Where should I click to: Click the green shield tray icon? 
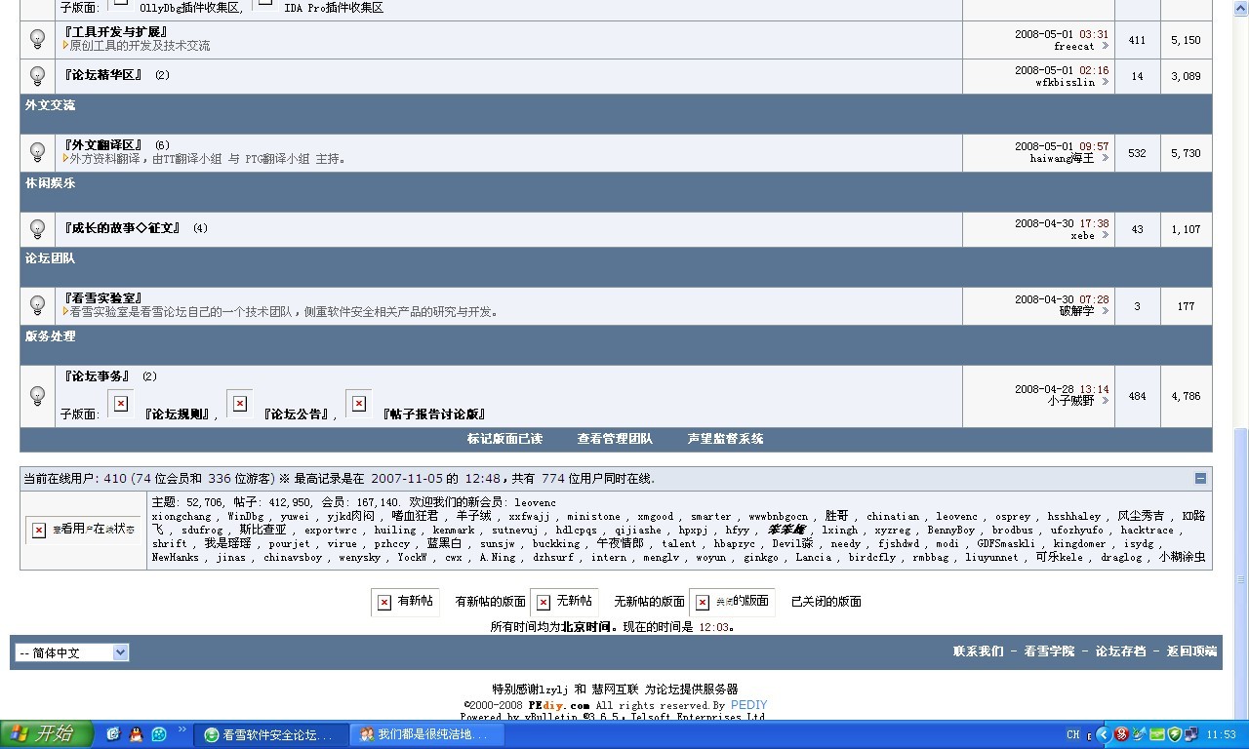click(x=1175, y=734)
